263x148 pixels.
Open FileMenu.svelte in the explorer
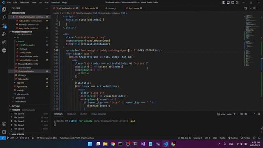[27, 45]
